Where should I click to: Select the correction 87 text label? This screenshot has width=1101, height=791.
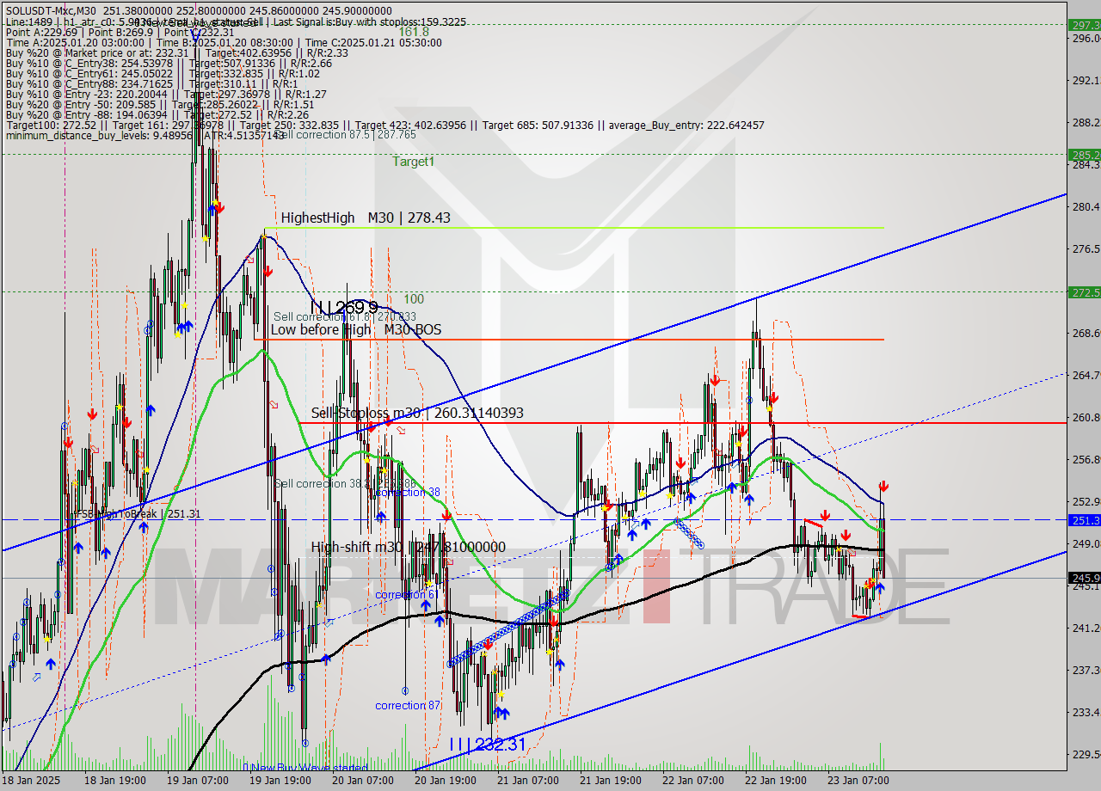[407, 706]
